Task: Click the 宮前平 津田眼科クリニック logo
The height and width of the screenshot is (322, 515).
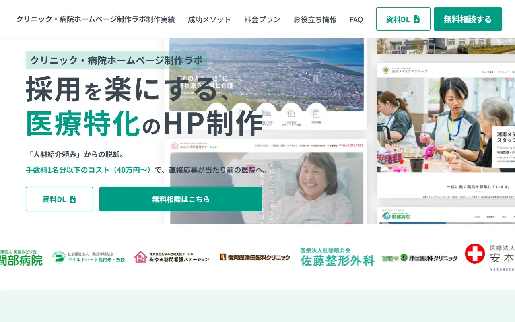Action: (420, 258)
